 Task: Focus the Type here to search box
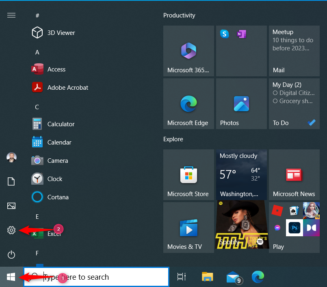[x=96, y=277]
